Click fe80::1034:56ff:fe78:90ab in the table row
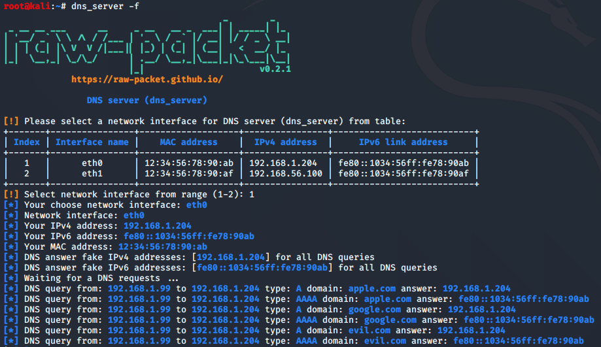 404,163
